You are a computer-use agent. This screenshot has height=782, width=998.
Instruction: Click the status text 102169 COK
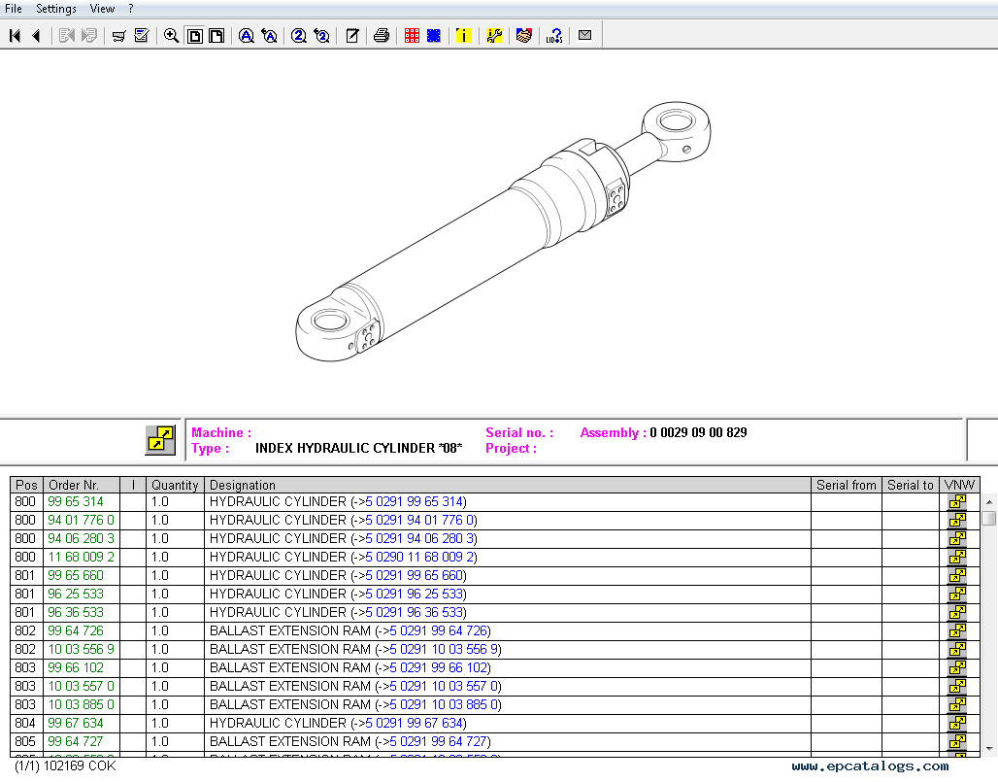pyautogui.click(x=80, y=766)
